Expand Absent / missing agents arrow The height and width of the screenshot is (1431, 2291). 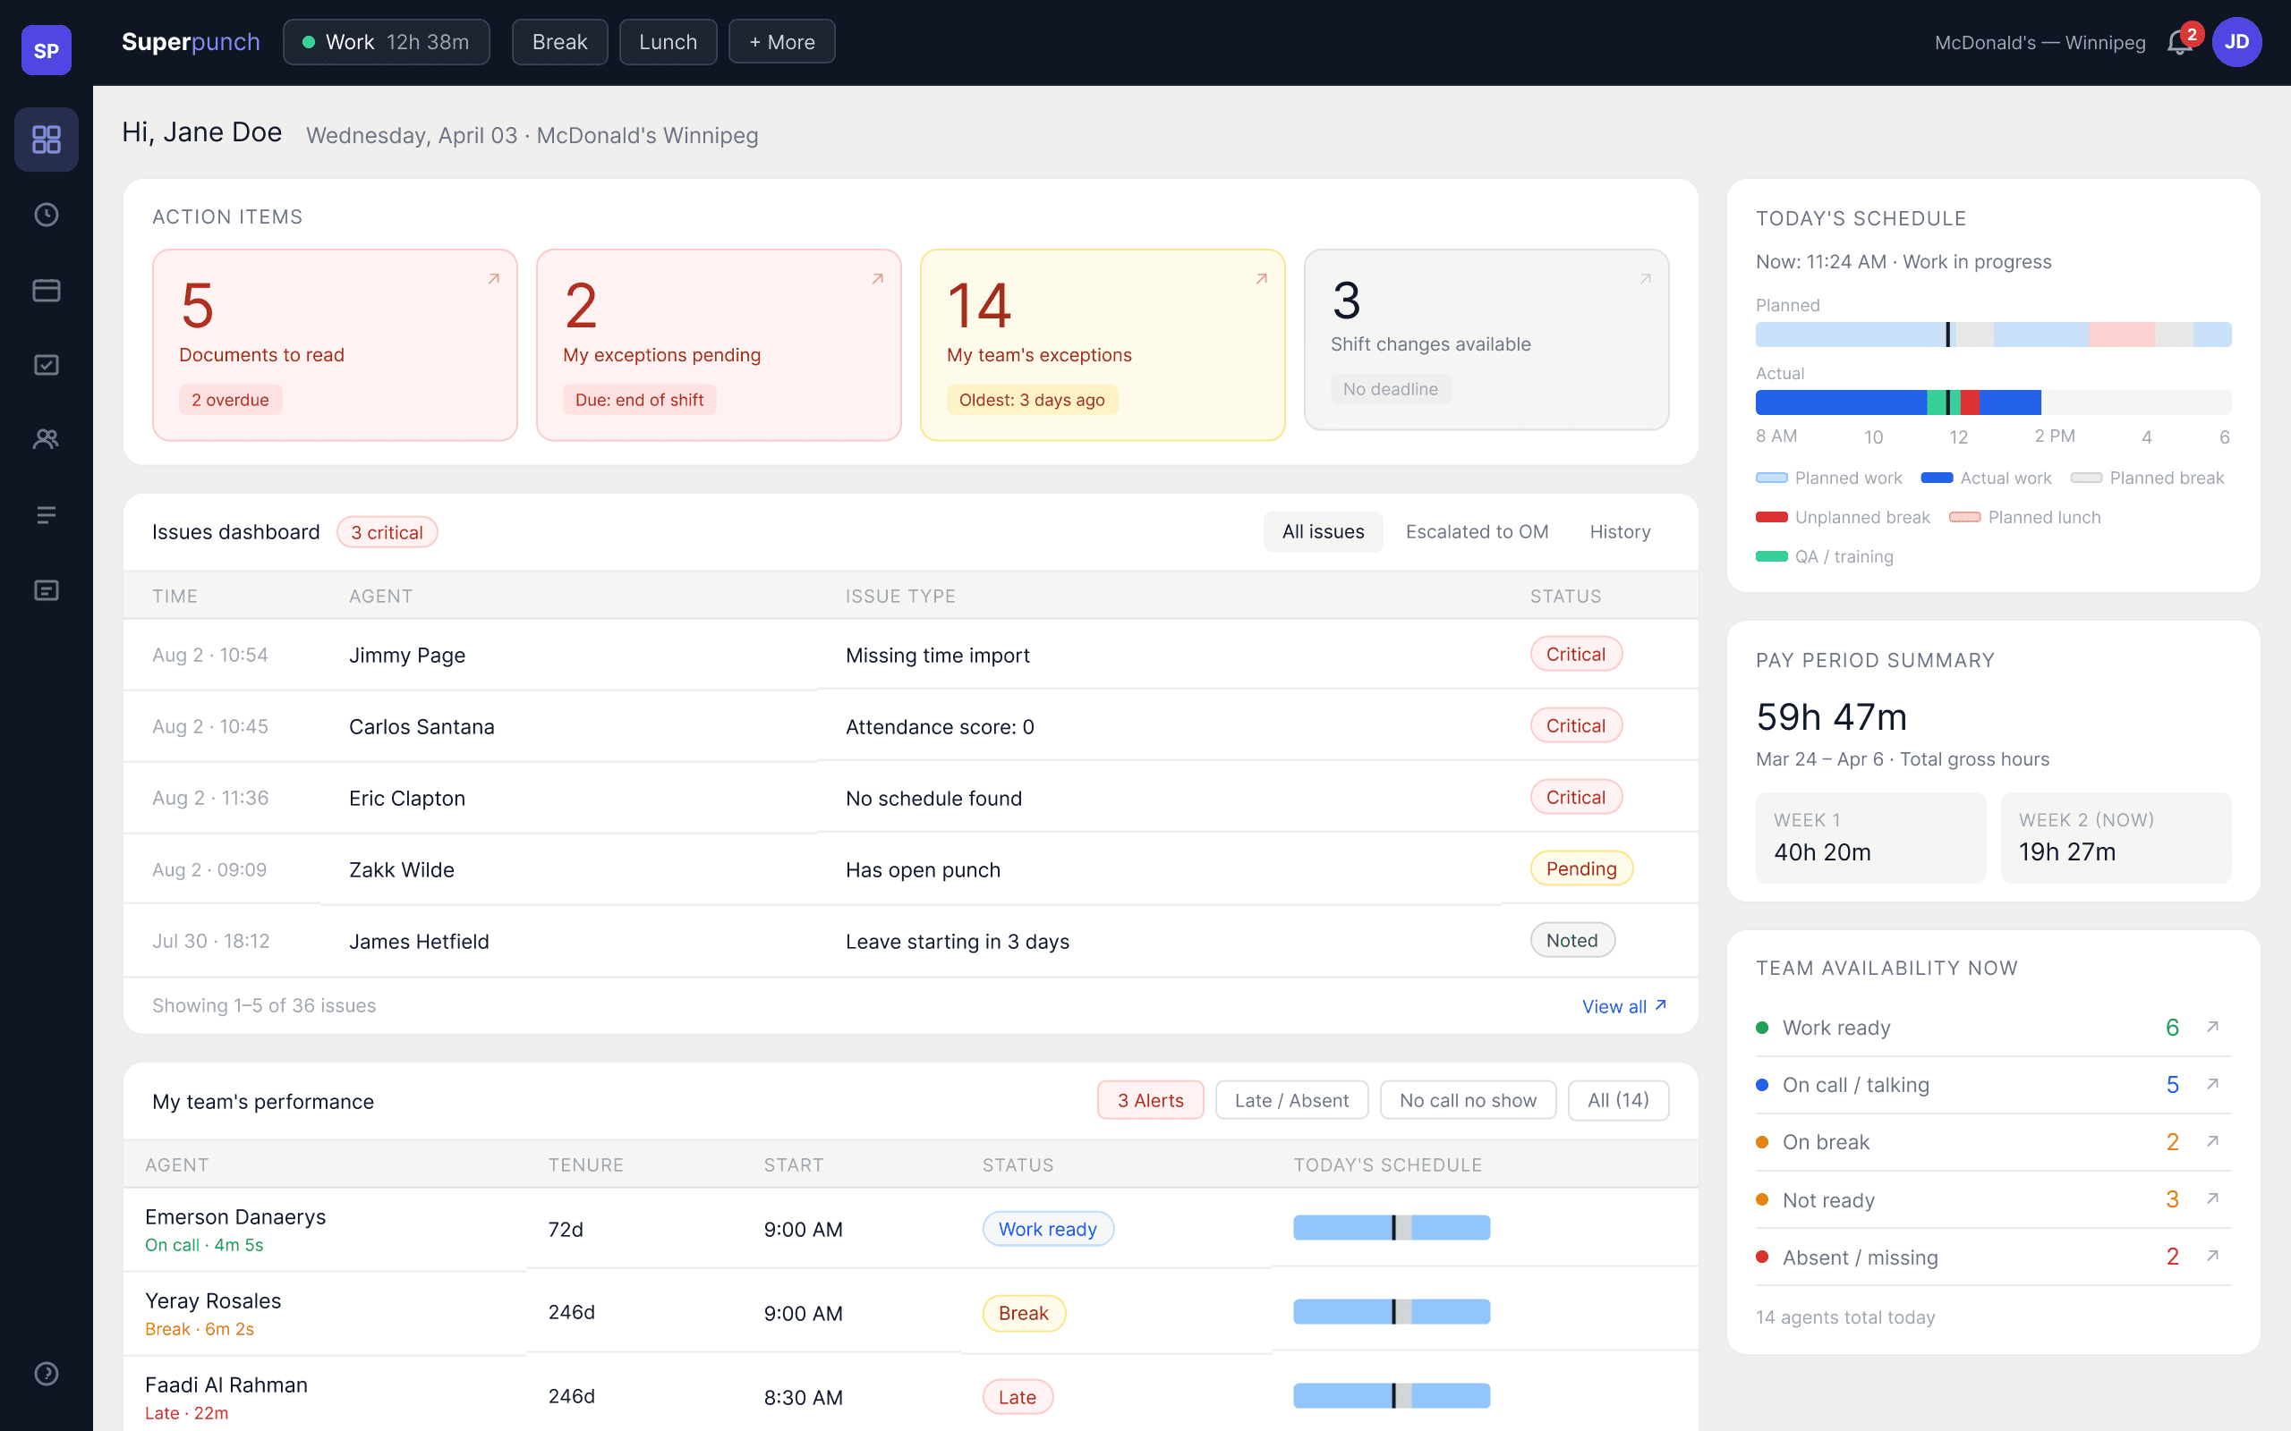(2212, 1256)
